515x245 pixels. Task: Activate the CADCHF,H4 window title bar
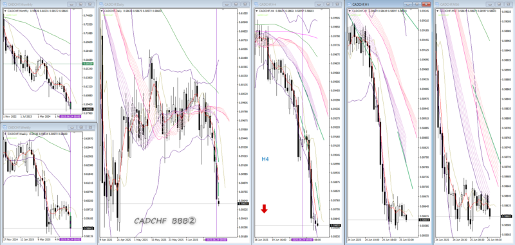tap(298, 5)
